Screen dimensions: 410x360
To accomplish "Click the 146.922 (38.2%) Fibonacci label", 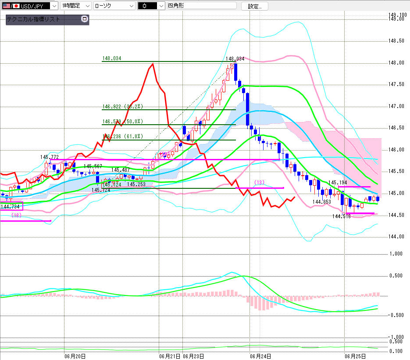I will [123, 107].
